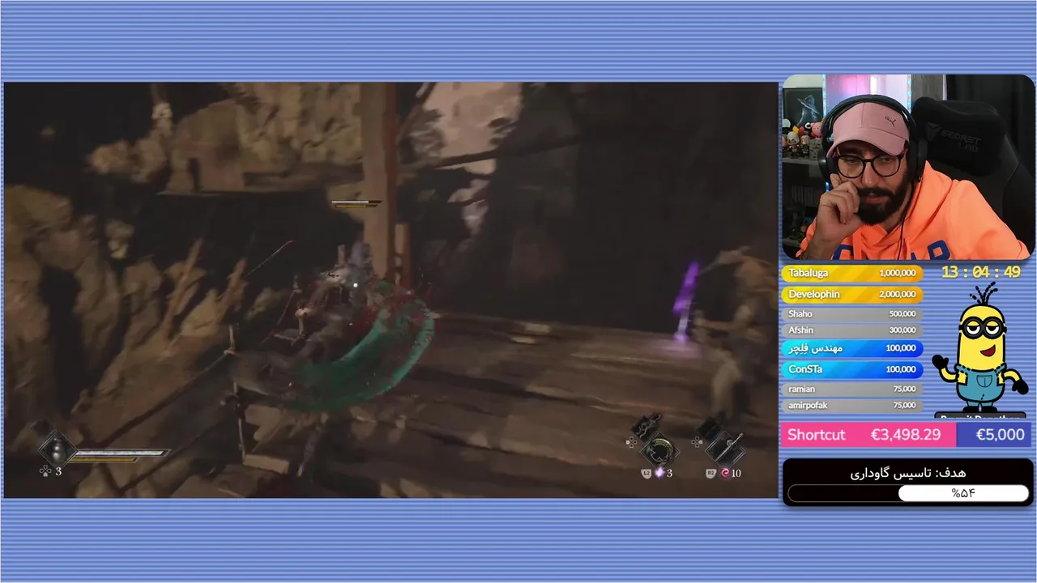Click the 54% goal progress bar
Screen dimensions: 1037x583
tap(908, 493)
